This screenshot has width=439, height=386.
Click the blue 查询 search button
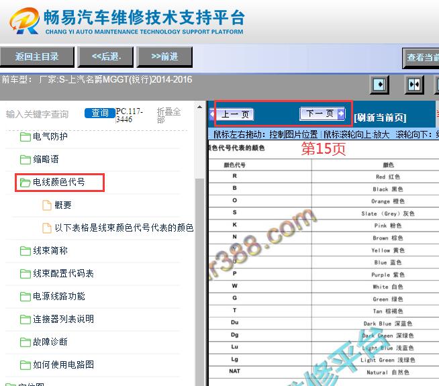click(99, 113)
